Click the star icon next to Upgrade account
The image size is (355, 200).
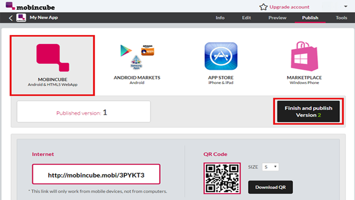click(263, 7)
